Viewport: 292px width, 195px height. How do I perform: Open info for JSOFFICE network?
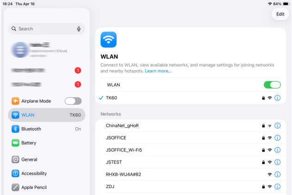tap(277, 138)
